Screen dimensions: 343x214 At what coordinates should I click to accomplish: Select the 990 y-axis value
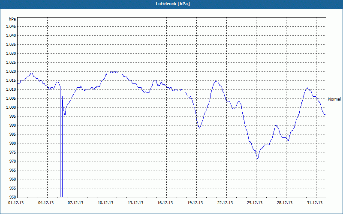[13, 125]
